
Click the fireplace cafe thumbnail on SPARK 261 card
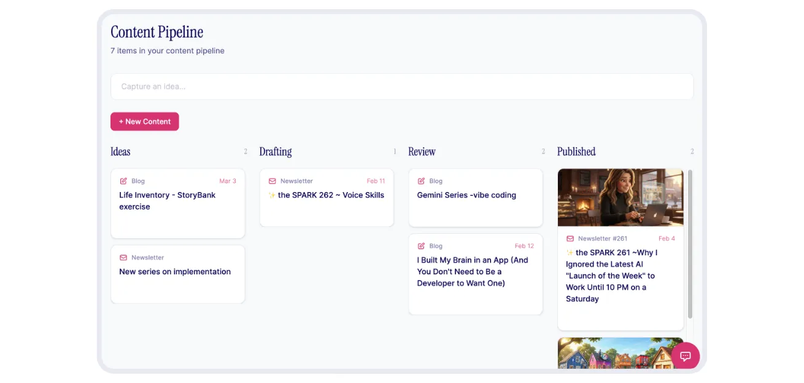[620, 197]
